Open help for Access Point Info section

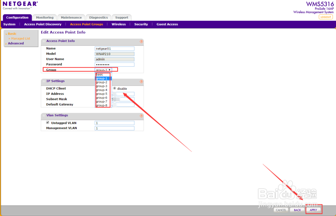click(x=141, y=41)
